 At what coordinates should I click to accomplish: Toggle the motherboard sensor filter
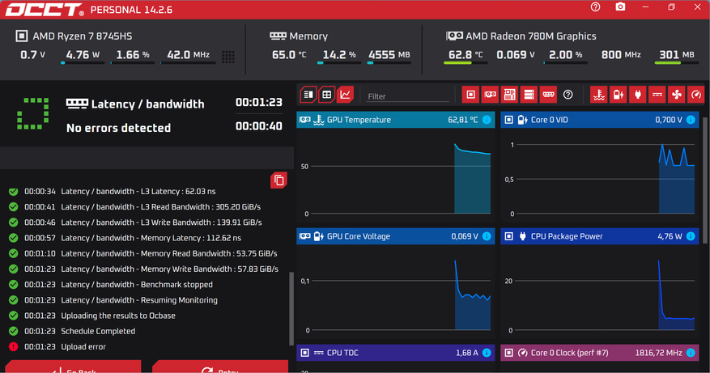coord(509,95)
